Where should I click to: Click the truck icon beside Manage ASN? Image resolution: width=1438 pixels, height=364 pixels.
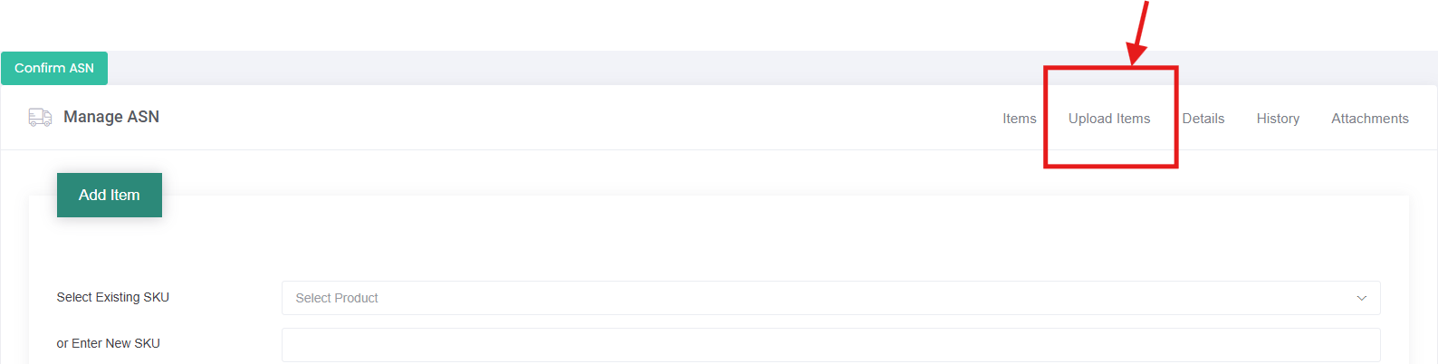click(40, 117)
